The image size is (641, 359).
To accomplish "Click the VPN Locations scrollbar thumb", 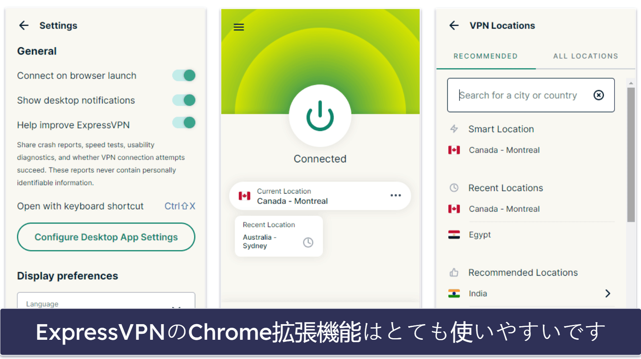I will click(631, 154).
